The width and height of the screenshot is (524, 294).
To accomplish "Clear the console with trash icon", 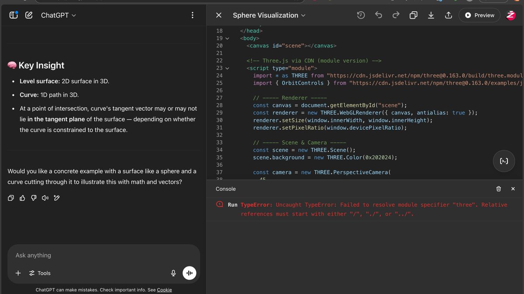I will tap(499, 189).
